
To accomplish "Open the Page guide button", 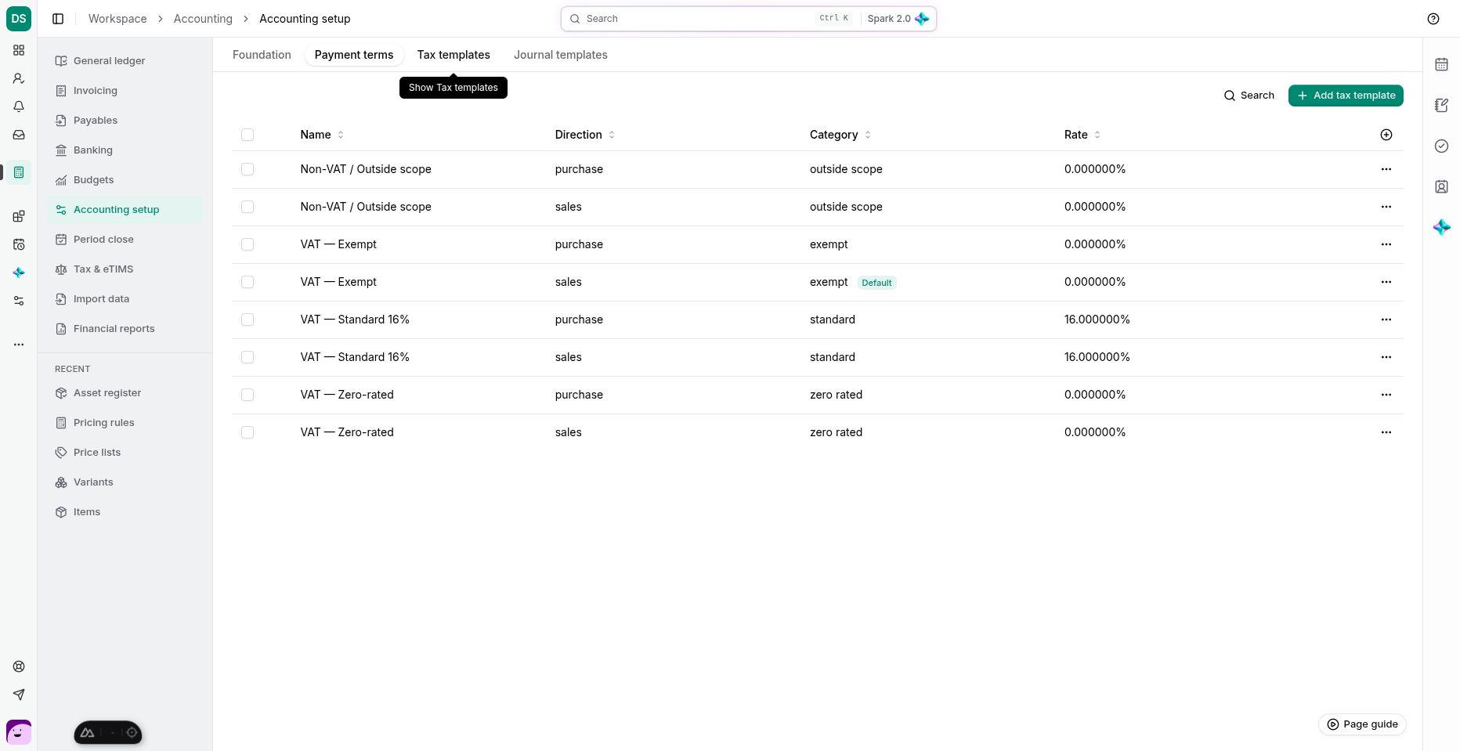I will [x=1362, y=724].
